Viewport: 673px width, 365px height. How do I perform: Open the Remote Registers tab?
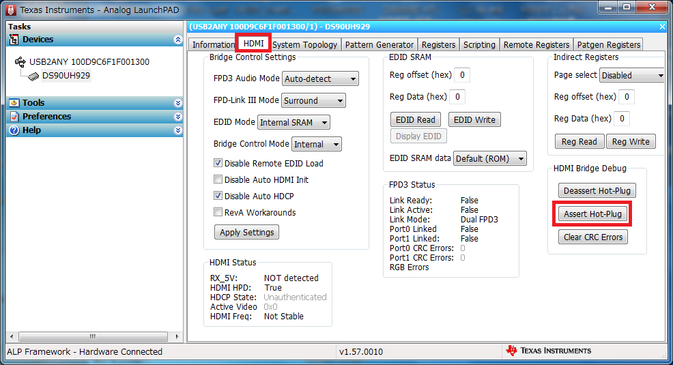point(536,44)
